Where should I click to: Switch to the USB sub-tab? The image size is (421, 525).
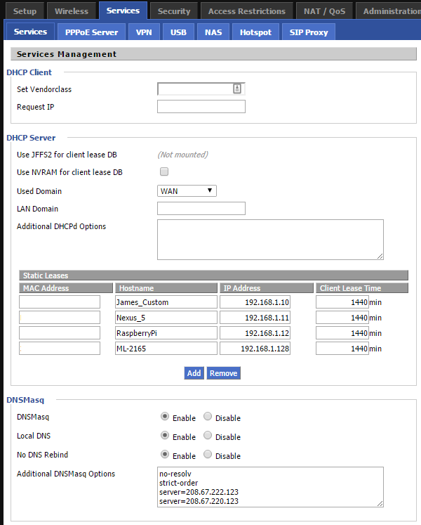click(x=178, y=32)
